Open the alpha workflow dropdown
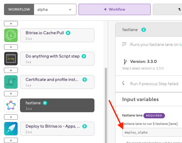The image size is (182, 143). (55, 10)
